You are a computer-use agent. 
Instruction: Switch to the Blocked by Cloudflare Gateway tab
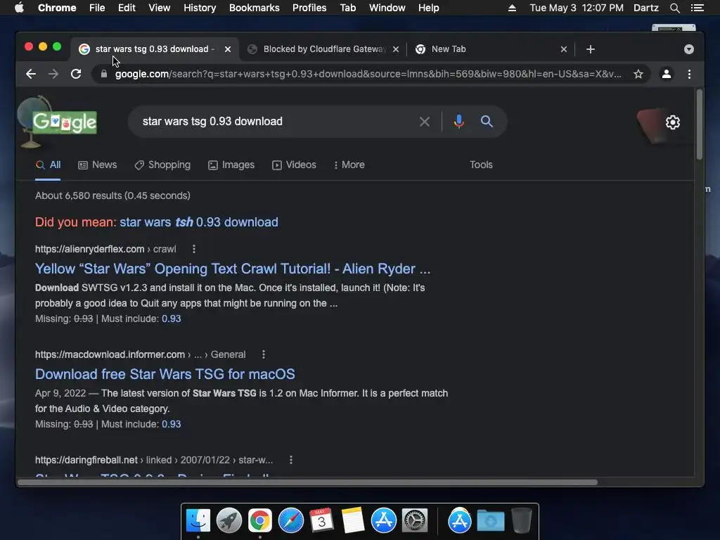[x=323, y=49]
